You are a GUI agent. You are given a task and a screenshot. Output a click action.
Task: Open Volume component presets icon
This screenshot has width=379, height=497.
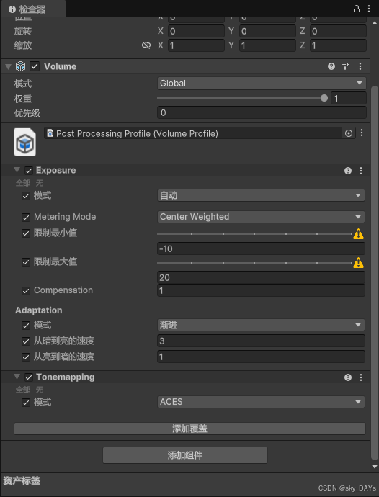click(346, 66)
